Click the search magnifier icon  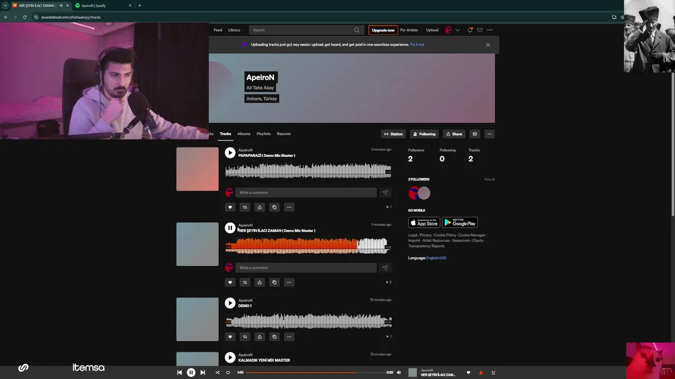357,30
